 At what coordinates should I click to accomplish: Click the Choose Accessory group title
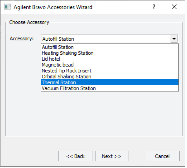pos(29,22)
